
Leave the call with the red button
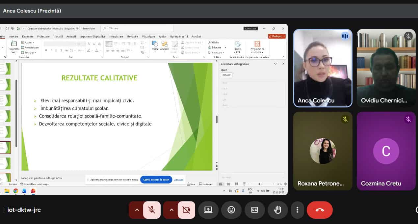[319, 210]
